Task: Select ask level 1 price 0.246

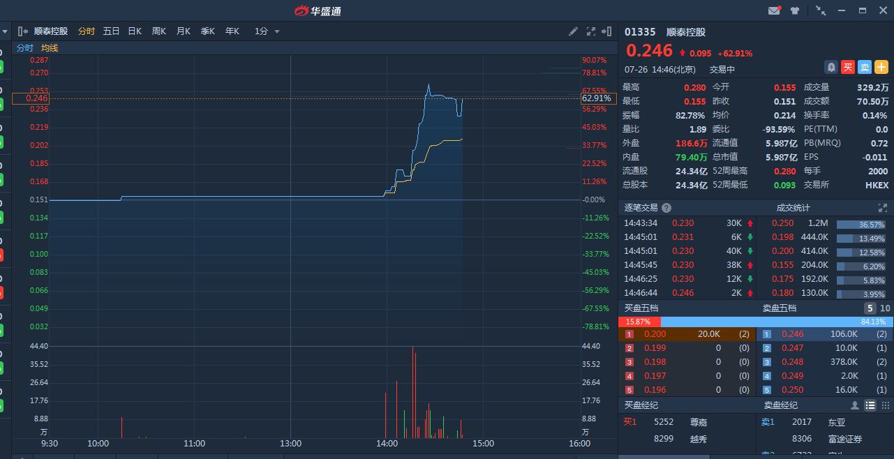Action: point(792,334)
